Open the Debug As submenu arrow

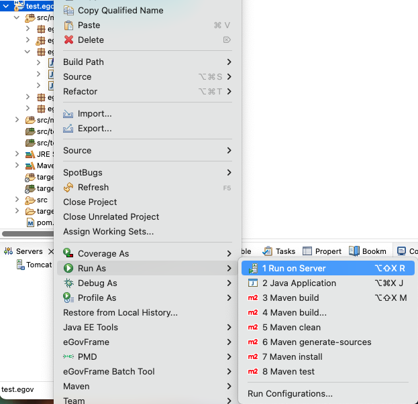coord(229,283)
